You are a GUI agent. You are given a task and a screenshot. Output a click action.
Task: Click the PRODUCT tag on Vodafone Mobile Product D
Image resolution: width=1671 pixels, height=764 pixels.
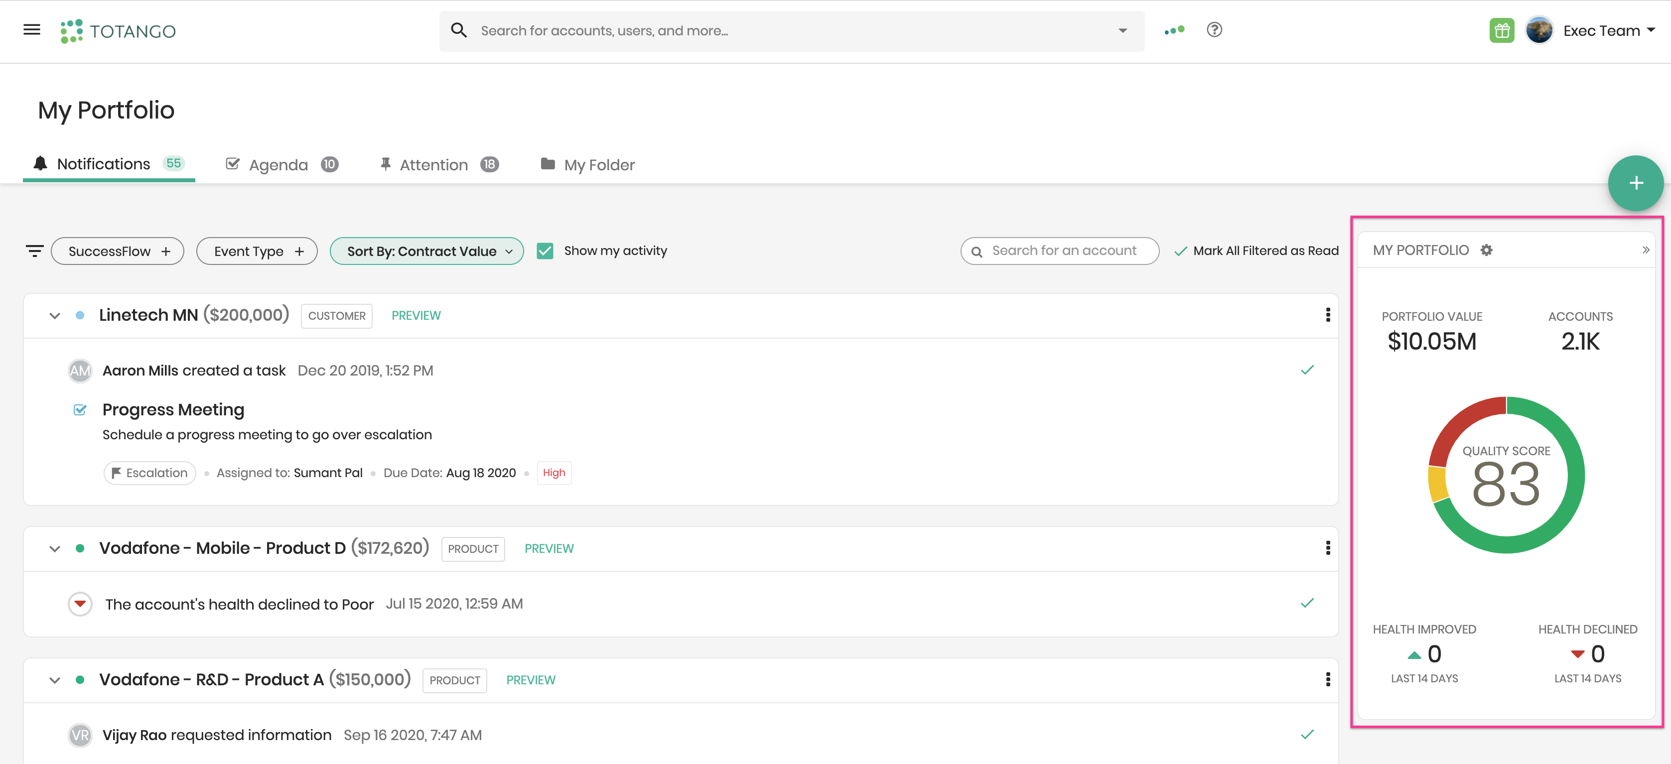(473, 549)
